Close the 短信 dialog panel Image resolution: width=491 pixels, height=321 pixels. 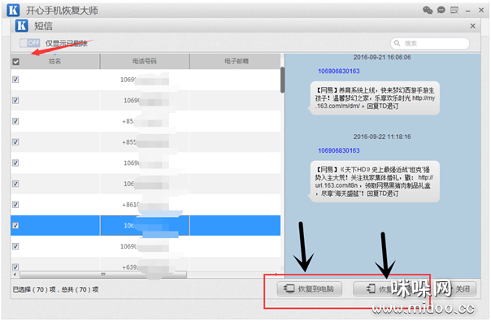[x=473, y=26]
